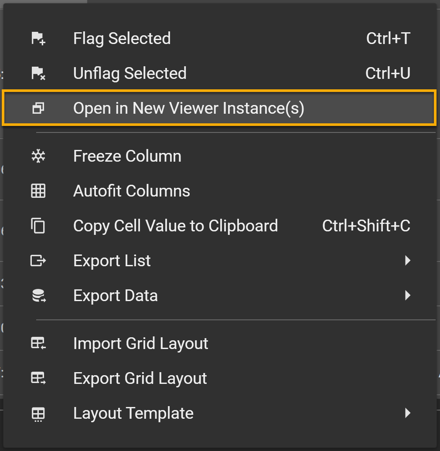The height and width of the screenshot is (451, 440).
Task: Click the export arrow icon beside Export List
Action: pyautogui.click(x=38, y=261)
